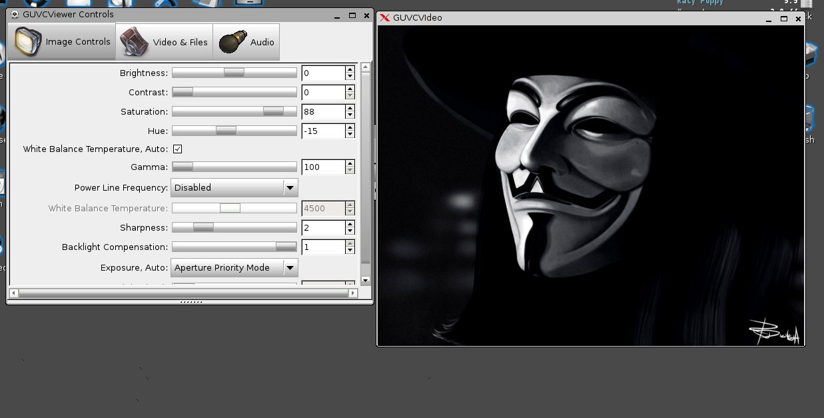
Task: Increase Contrast with the up arrow
Action: (x=350, y=89)
